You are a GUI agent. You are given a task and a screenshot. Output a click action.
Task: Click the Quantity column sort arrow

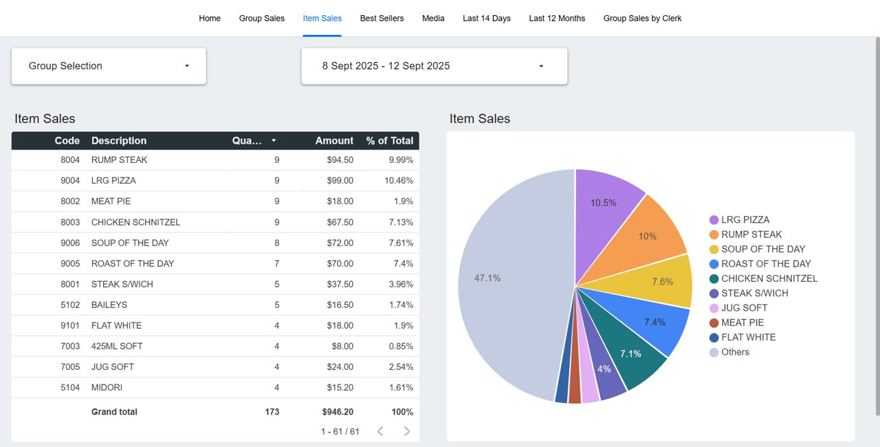(x=274, y=141)
